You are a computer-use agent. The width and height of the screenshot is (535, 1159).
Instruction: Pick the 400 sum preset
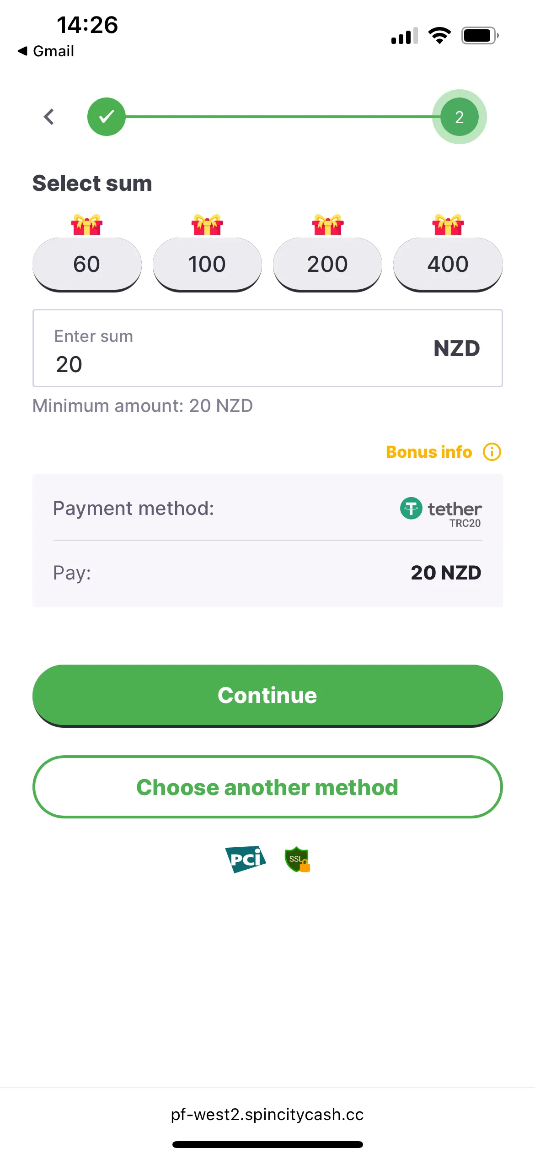(x=448, y=264)
